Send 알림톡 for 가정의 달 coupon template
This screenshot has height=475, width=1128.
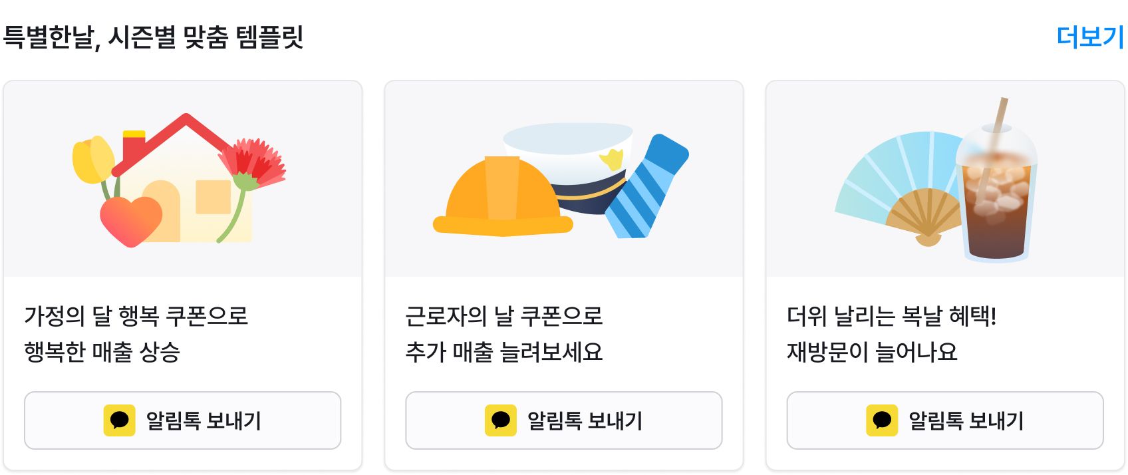[182, 420]
